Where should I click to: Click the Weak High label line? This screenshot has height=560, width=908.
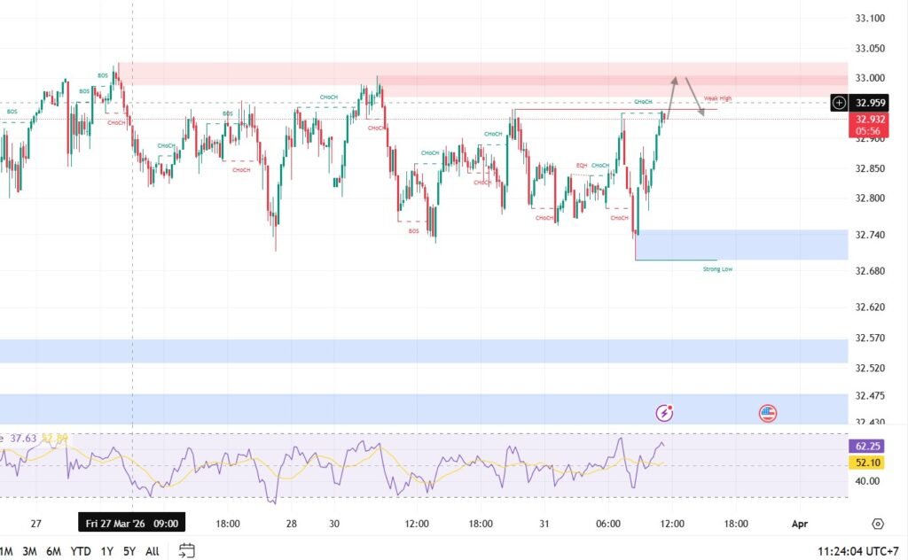click(x=717, y=98)
